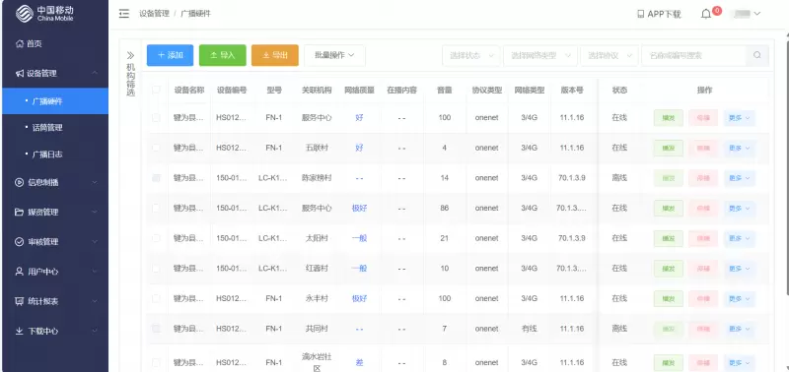The width and height of the screenshot is (789, 372).
Task: Open 更多 menu in the first row
Action: 739,118
